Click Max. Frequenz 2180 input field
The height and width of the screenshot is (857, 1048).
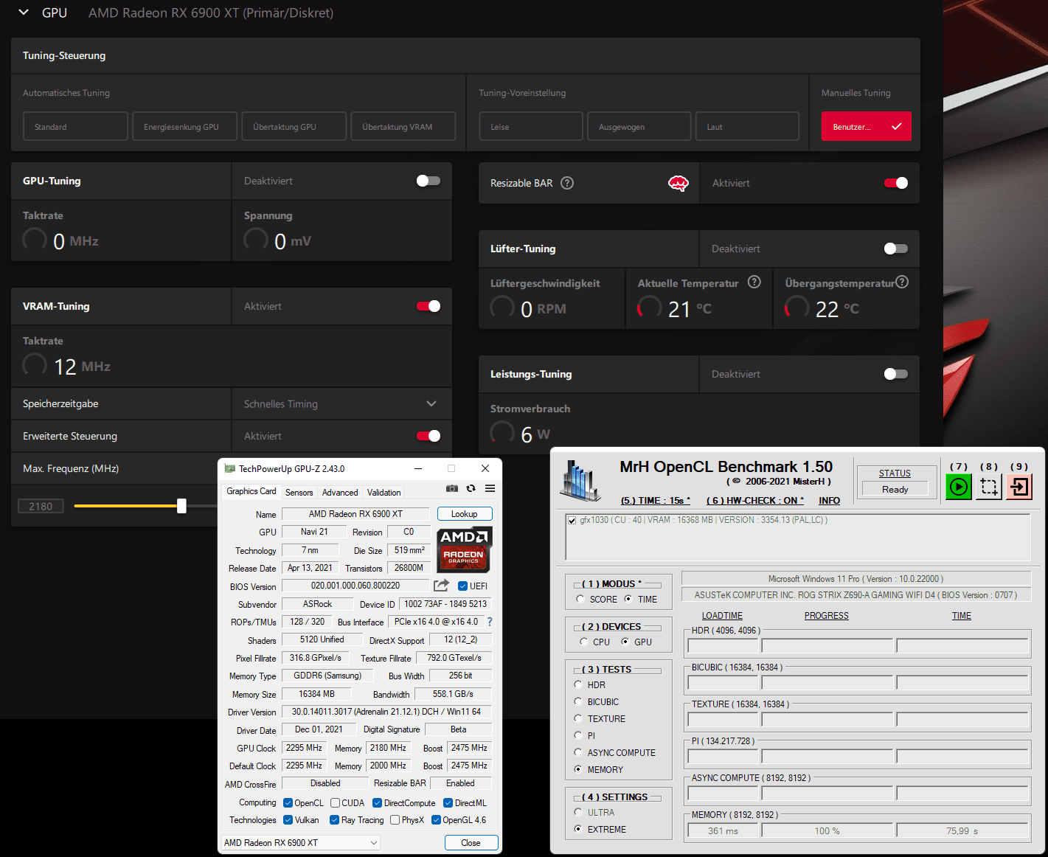point(41,506)
